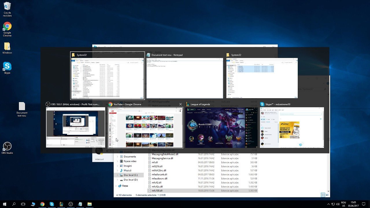The height and width of the screenshot is (208, 370).
Task: Select the Document text nou - Notepad thumbnail
Action: [185, 78]
